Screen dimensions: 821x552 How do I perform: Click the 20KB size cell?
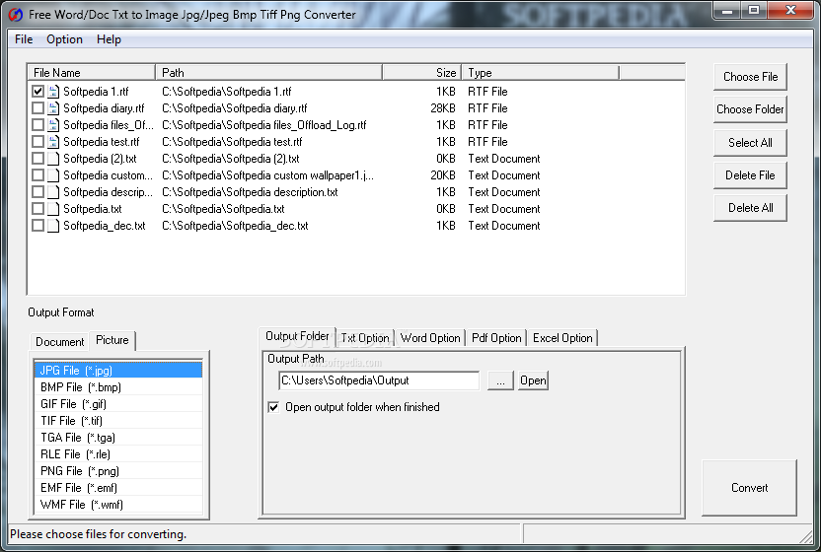point(443,175)
